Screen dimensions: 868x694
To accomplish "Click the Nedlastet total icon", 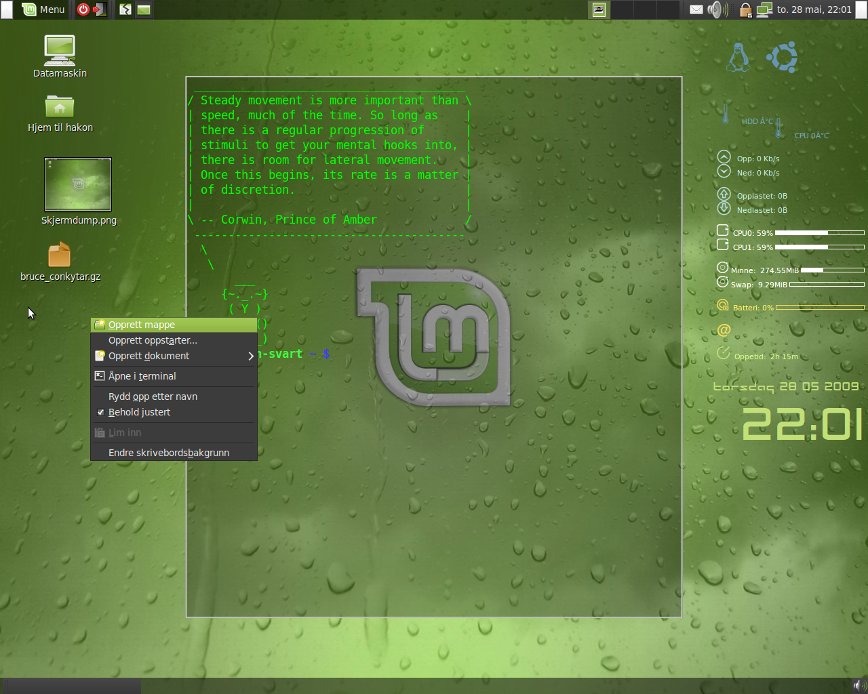I will click(x=724, y=208).
